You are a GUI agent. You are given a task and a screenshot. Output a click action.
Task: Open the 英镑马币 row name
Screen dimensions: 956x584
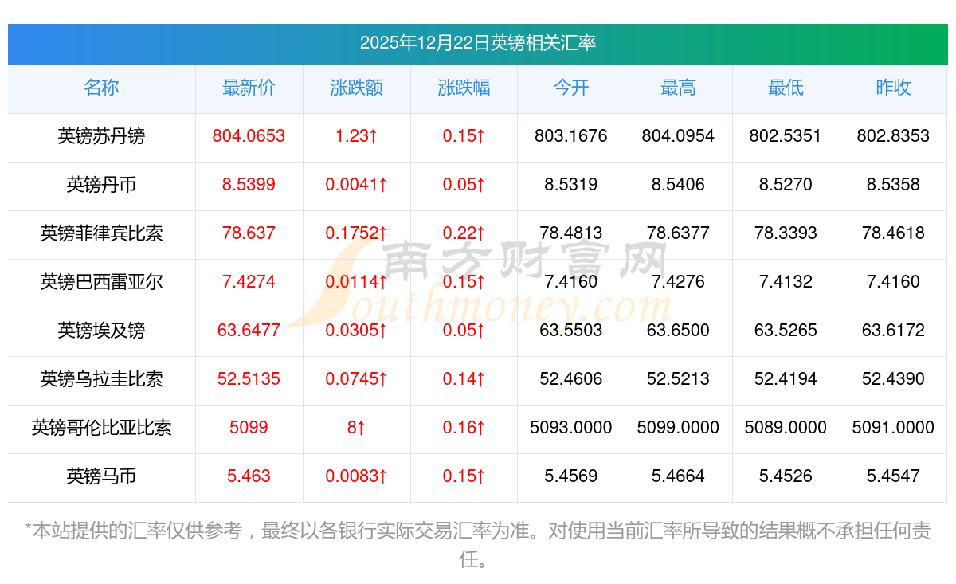(x=101, y=476)
